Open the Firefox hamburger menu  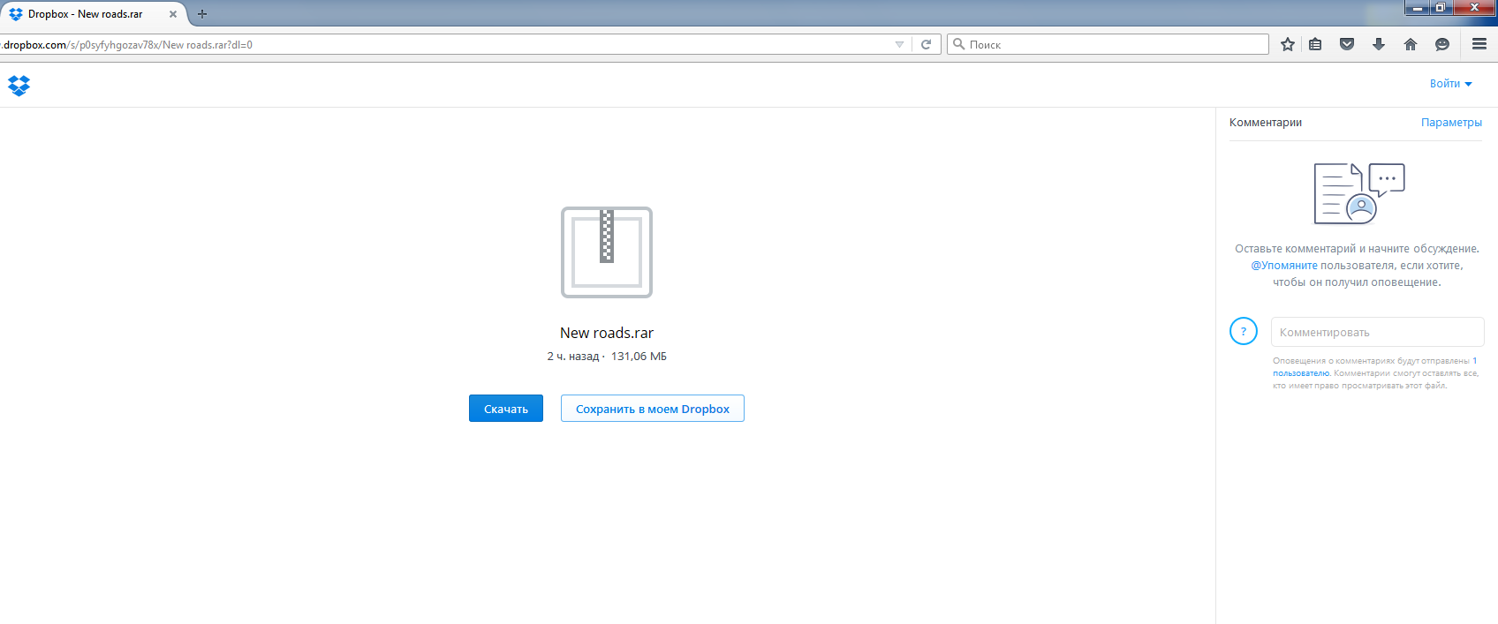pos(1479,44)
